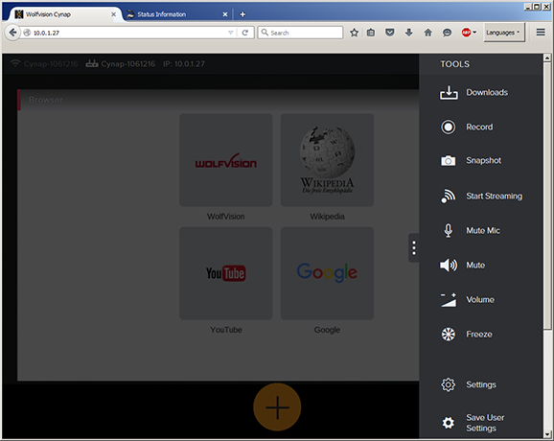Click the vertical scrollbar thumb
Viewport: 554px width, 441px height.
point(547,196)
